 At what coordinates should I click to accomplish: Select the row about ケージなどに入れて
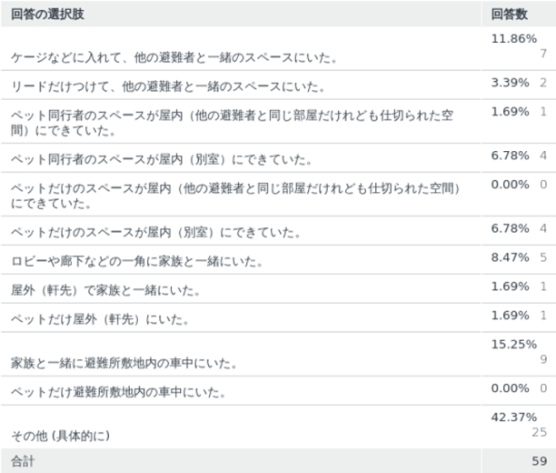[x=174, y=58]
